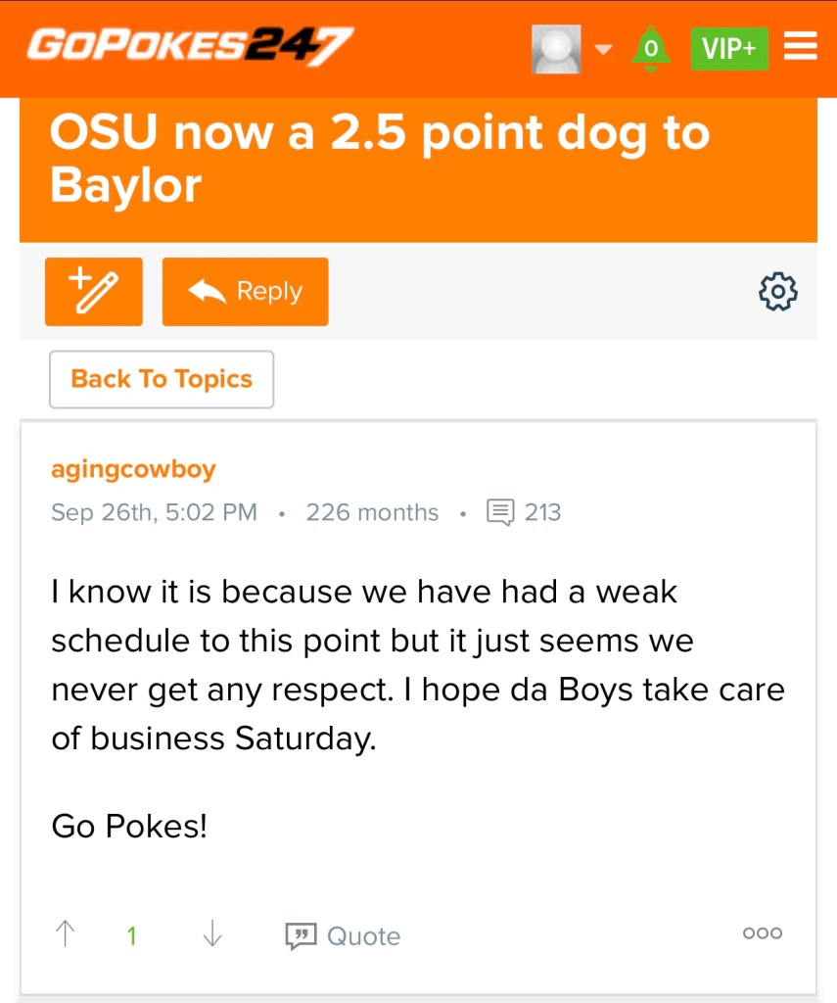Image resolution: width=837 pixels, height=1003 pixels.
Task: Open the thread settings gear
Action: pos(778,292)
